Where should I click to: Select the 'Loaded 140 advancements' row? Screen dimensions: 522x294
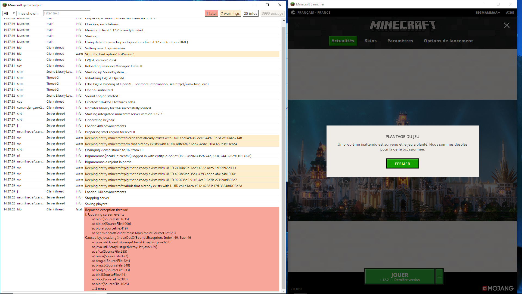[141, 192]
